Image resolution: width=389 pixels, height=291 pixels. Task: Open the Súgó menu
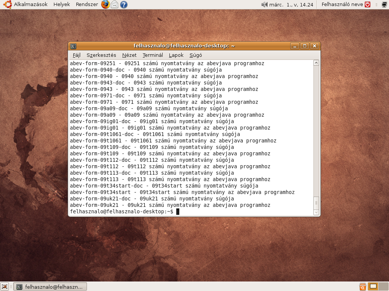(x=196, y=55)
